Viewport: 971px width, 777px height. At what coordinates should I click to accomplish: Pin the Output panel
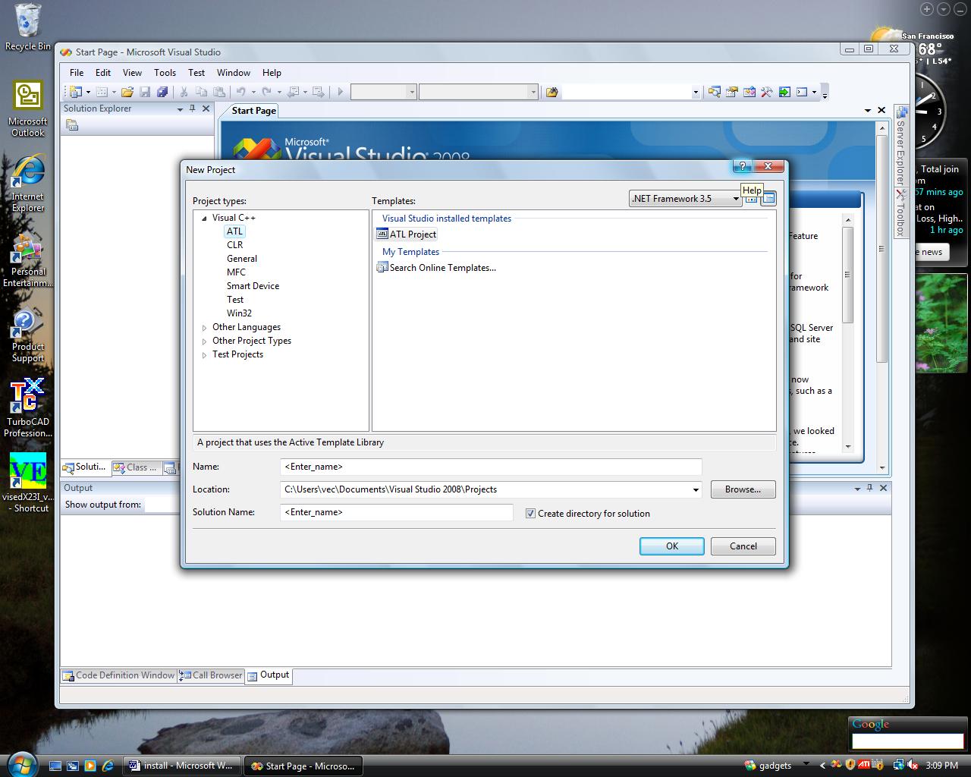pos(870,488)
